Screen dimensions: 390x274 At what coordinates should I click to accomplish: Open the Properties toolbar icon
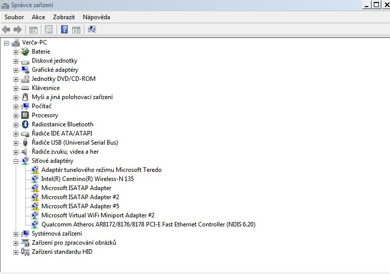(x=48, y=30)
